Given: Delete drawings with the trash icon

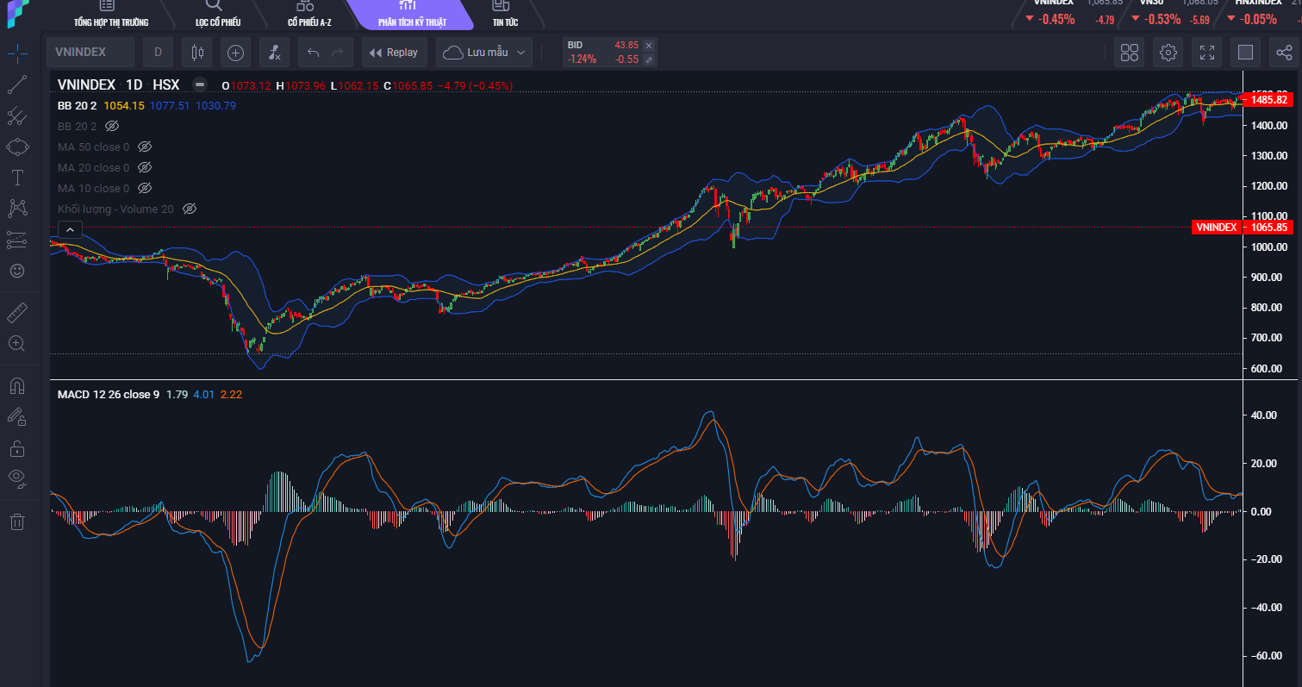Looking at the screenshot, I should [x=17, y=521].
